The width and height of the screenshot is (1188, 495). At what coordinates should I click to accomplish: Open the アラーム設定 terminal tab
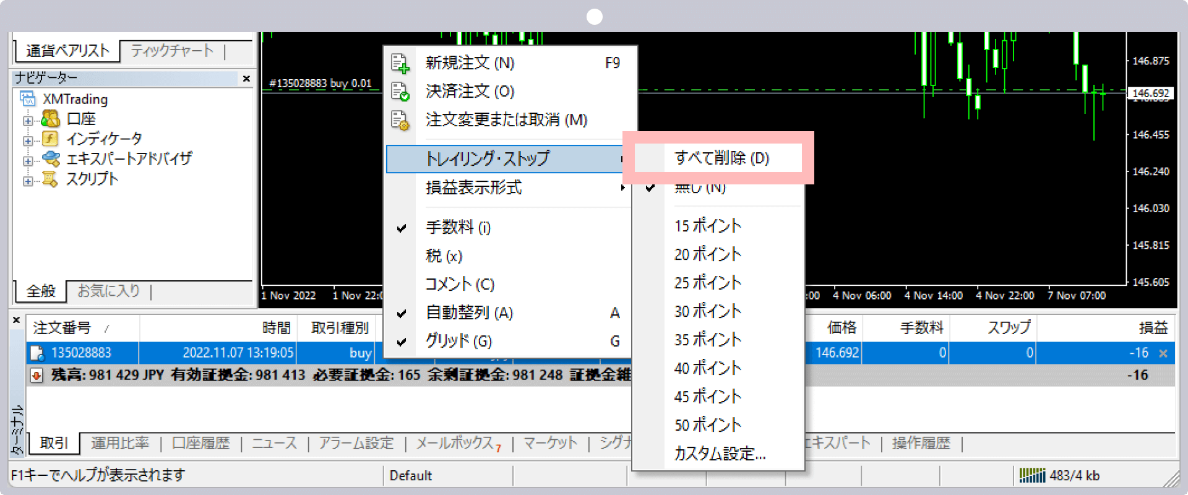click(x=356, y=443)
